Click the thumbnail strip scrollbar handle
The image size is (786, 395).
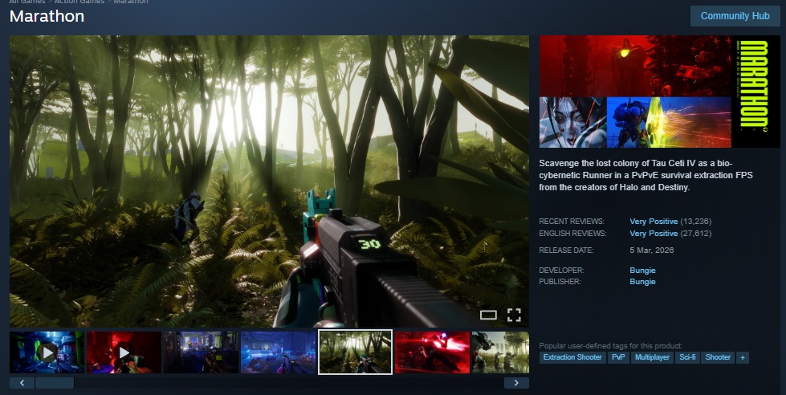[55, 383]
